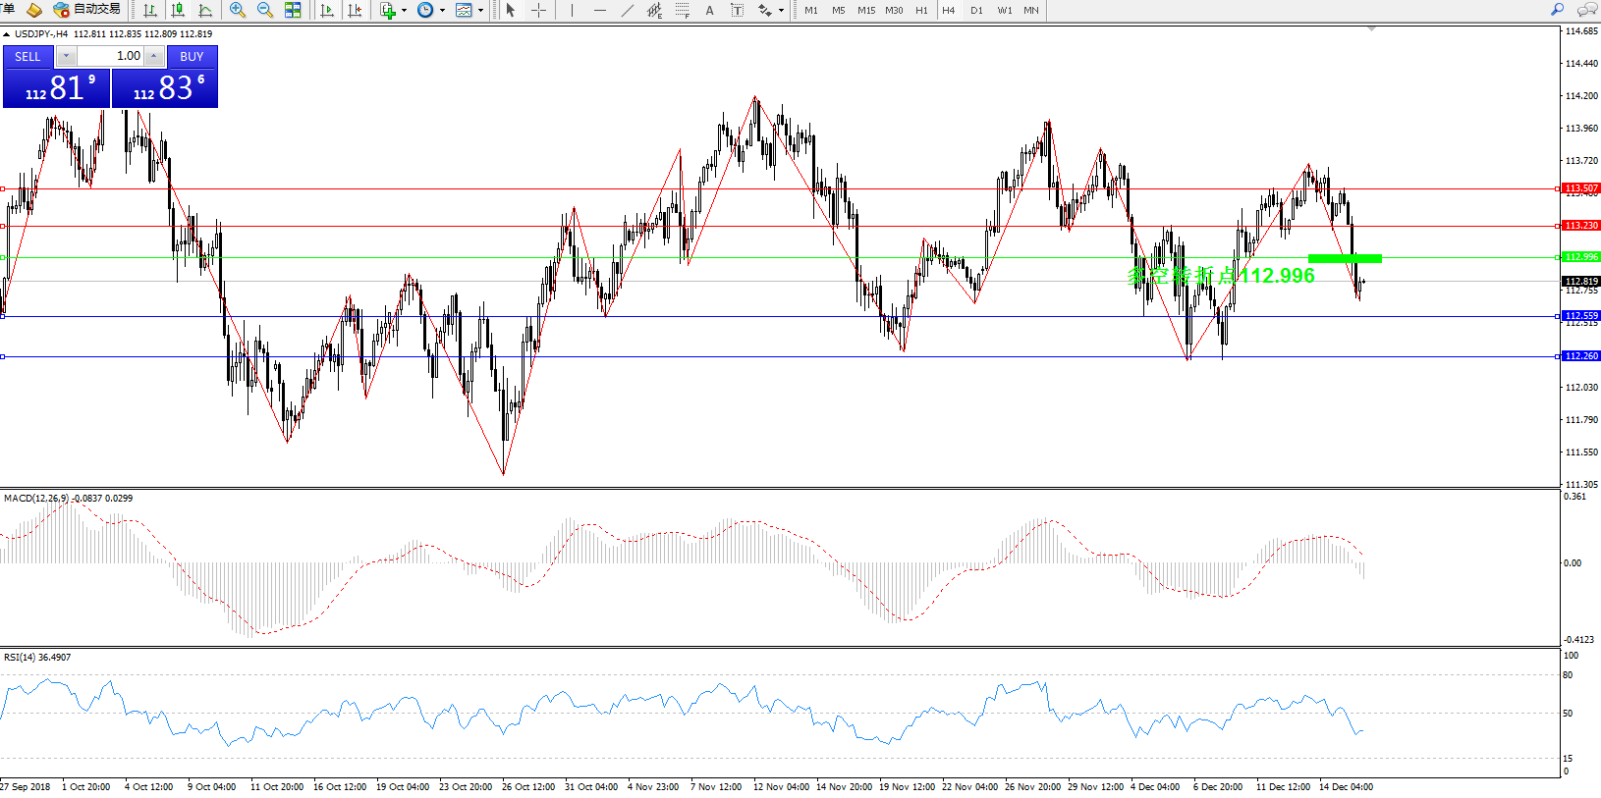Toggle the chart shift button
Viewport: 1601px width, 798px height.
click(355, 10)
